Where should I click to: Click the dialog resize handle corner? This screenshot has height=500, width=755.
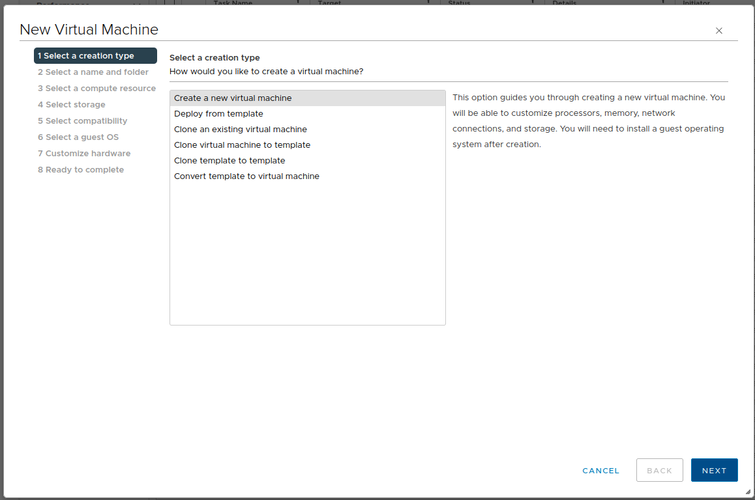(747, 493)
